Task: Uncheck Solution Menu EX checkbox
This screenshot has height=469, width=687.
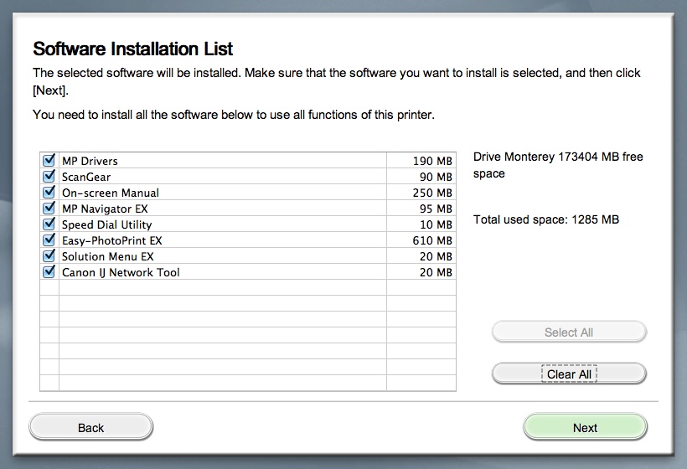Action: pyautogui.click(x=49, y=255)
